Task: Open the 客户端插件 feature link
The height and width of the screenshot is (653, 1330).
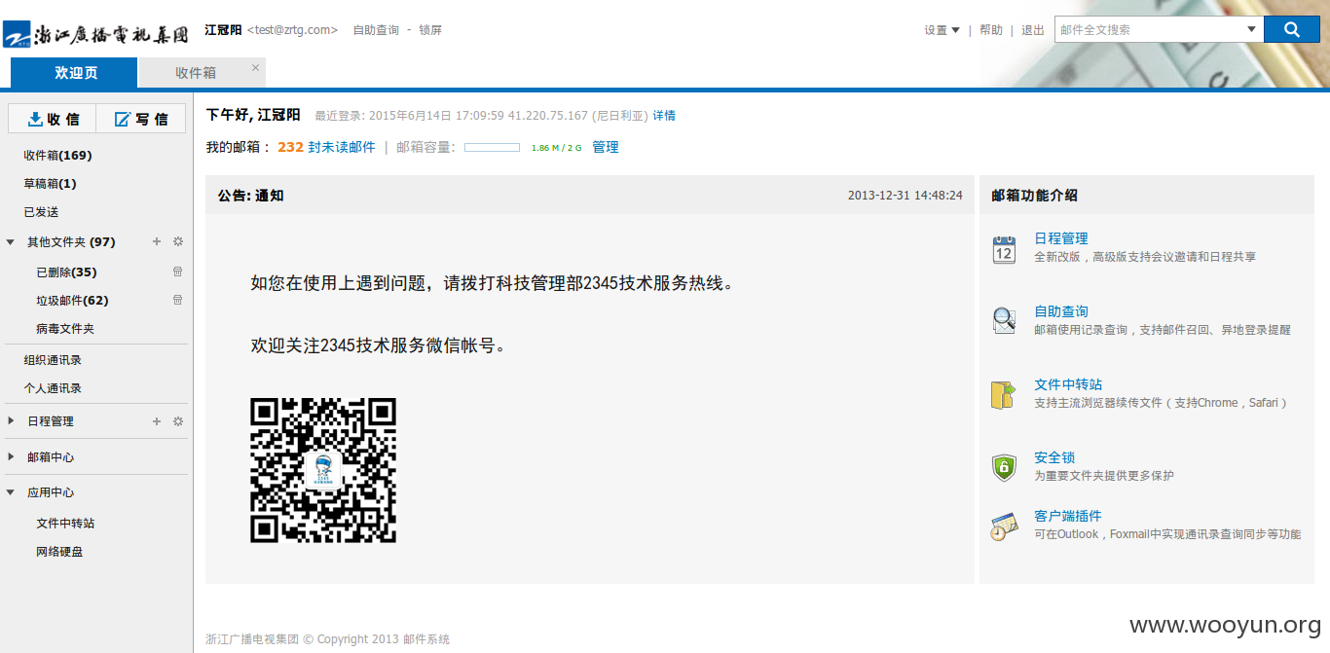Action: [x=1068, y=515]
